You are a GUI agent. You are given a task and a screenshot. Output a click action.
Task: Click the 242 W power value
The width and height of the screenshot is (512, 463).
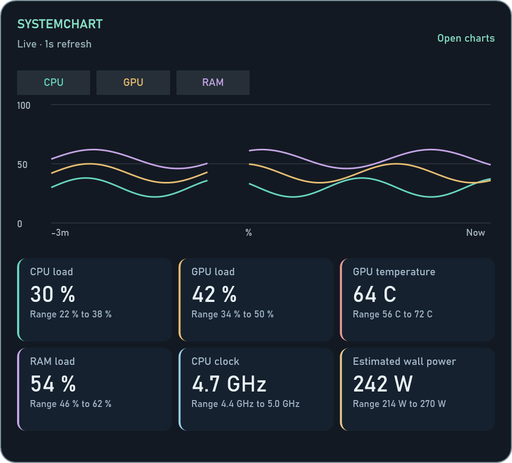pyautogui.click(x=383, y=384)
